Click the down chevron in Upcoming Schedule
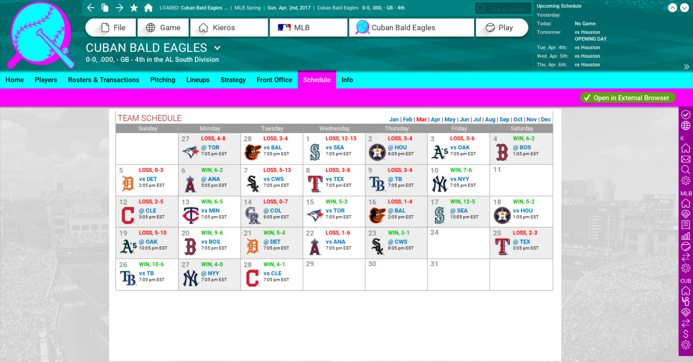 [684, 8]
